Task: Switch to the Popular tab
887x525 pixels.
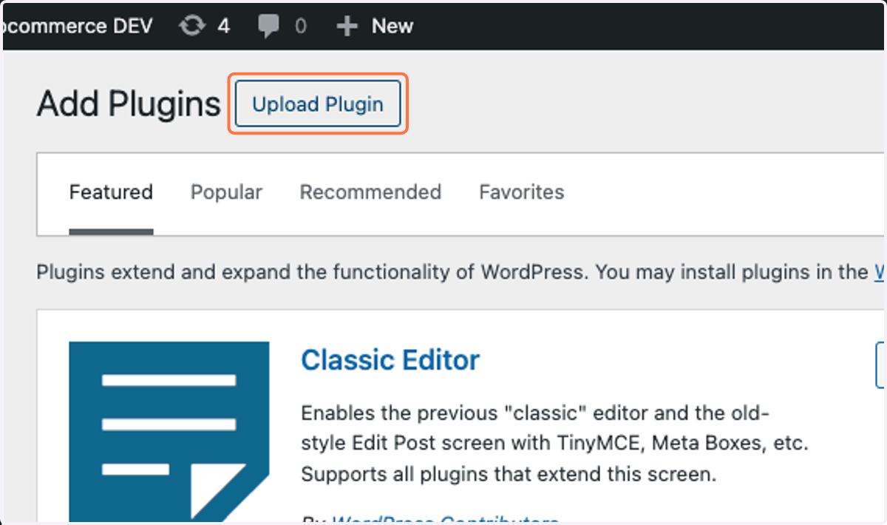Action: click(x=226, y=192)
